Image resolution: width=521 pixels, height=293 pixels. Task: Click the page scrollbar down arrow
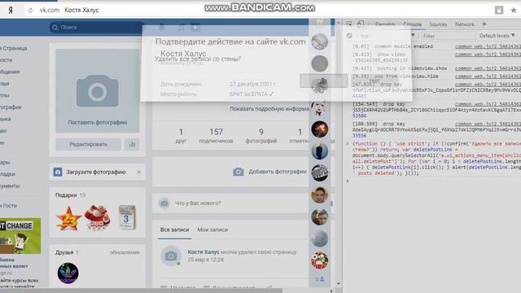pos(339,284)
